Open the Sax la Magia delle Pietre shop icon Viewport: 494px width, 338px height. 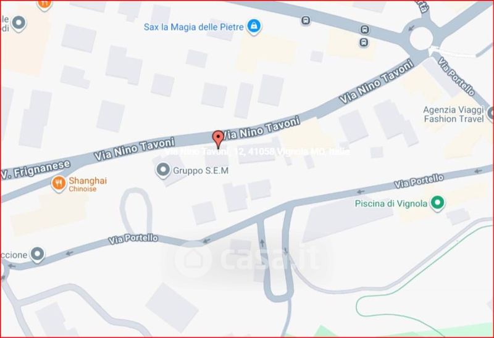coord(254,27)
